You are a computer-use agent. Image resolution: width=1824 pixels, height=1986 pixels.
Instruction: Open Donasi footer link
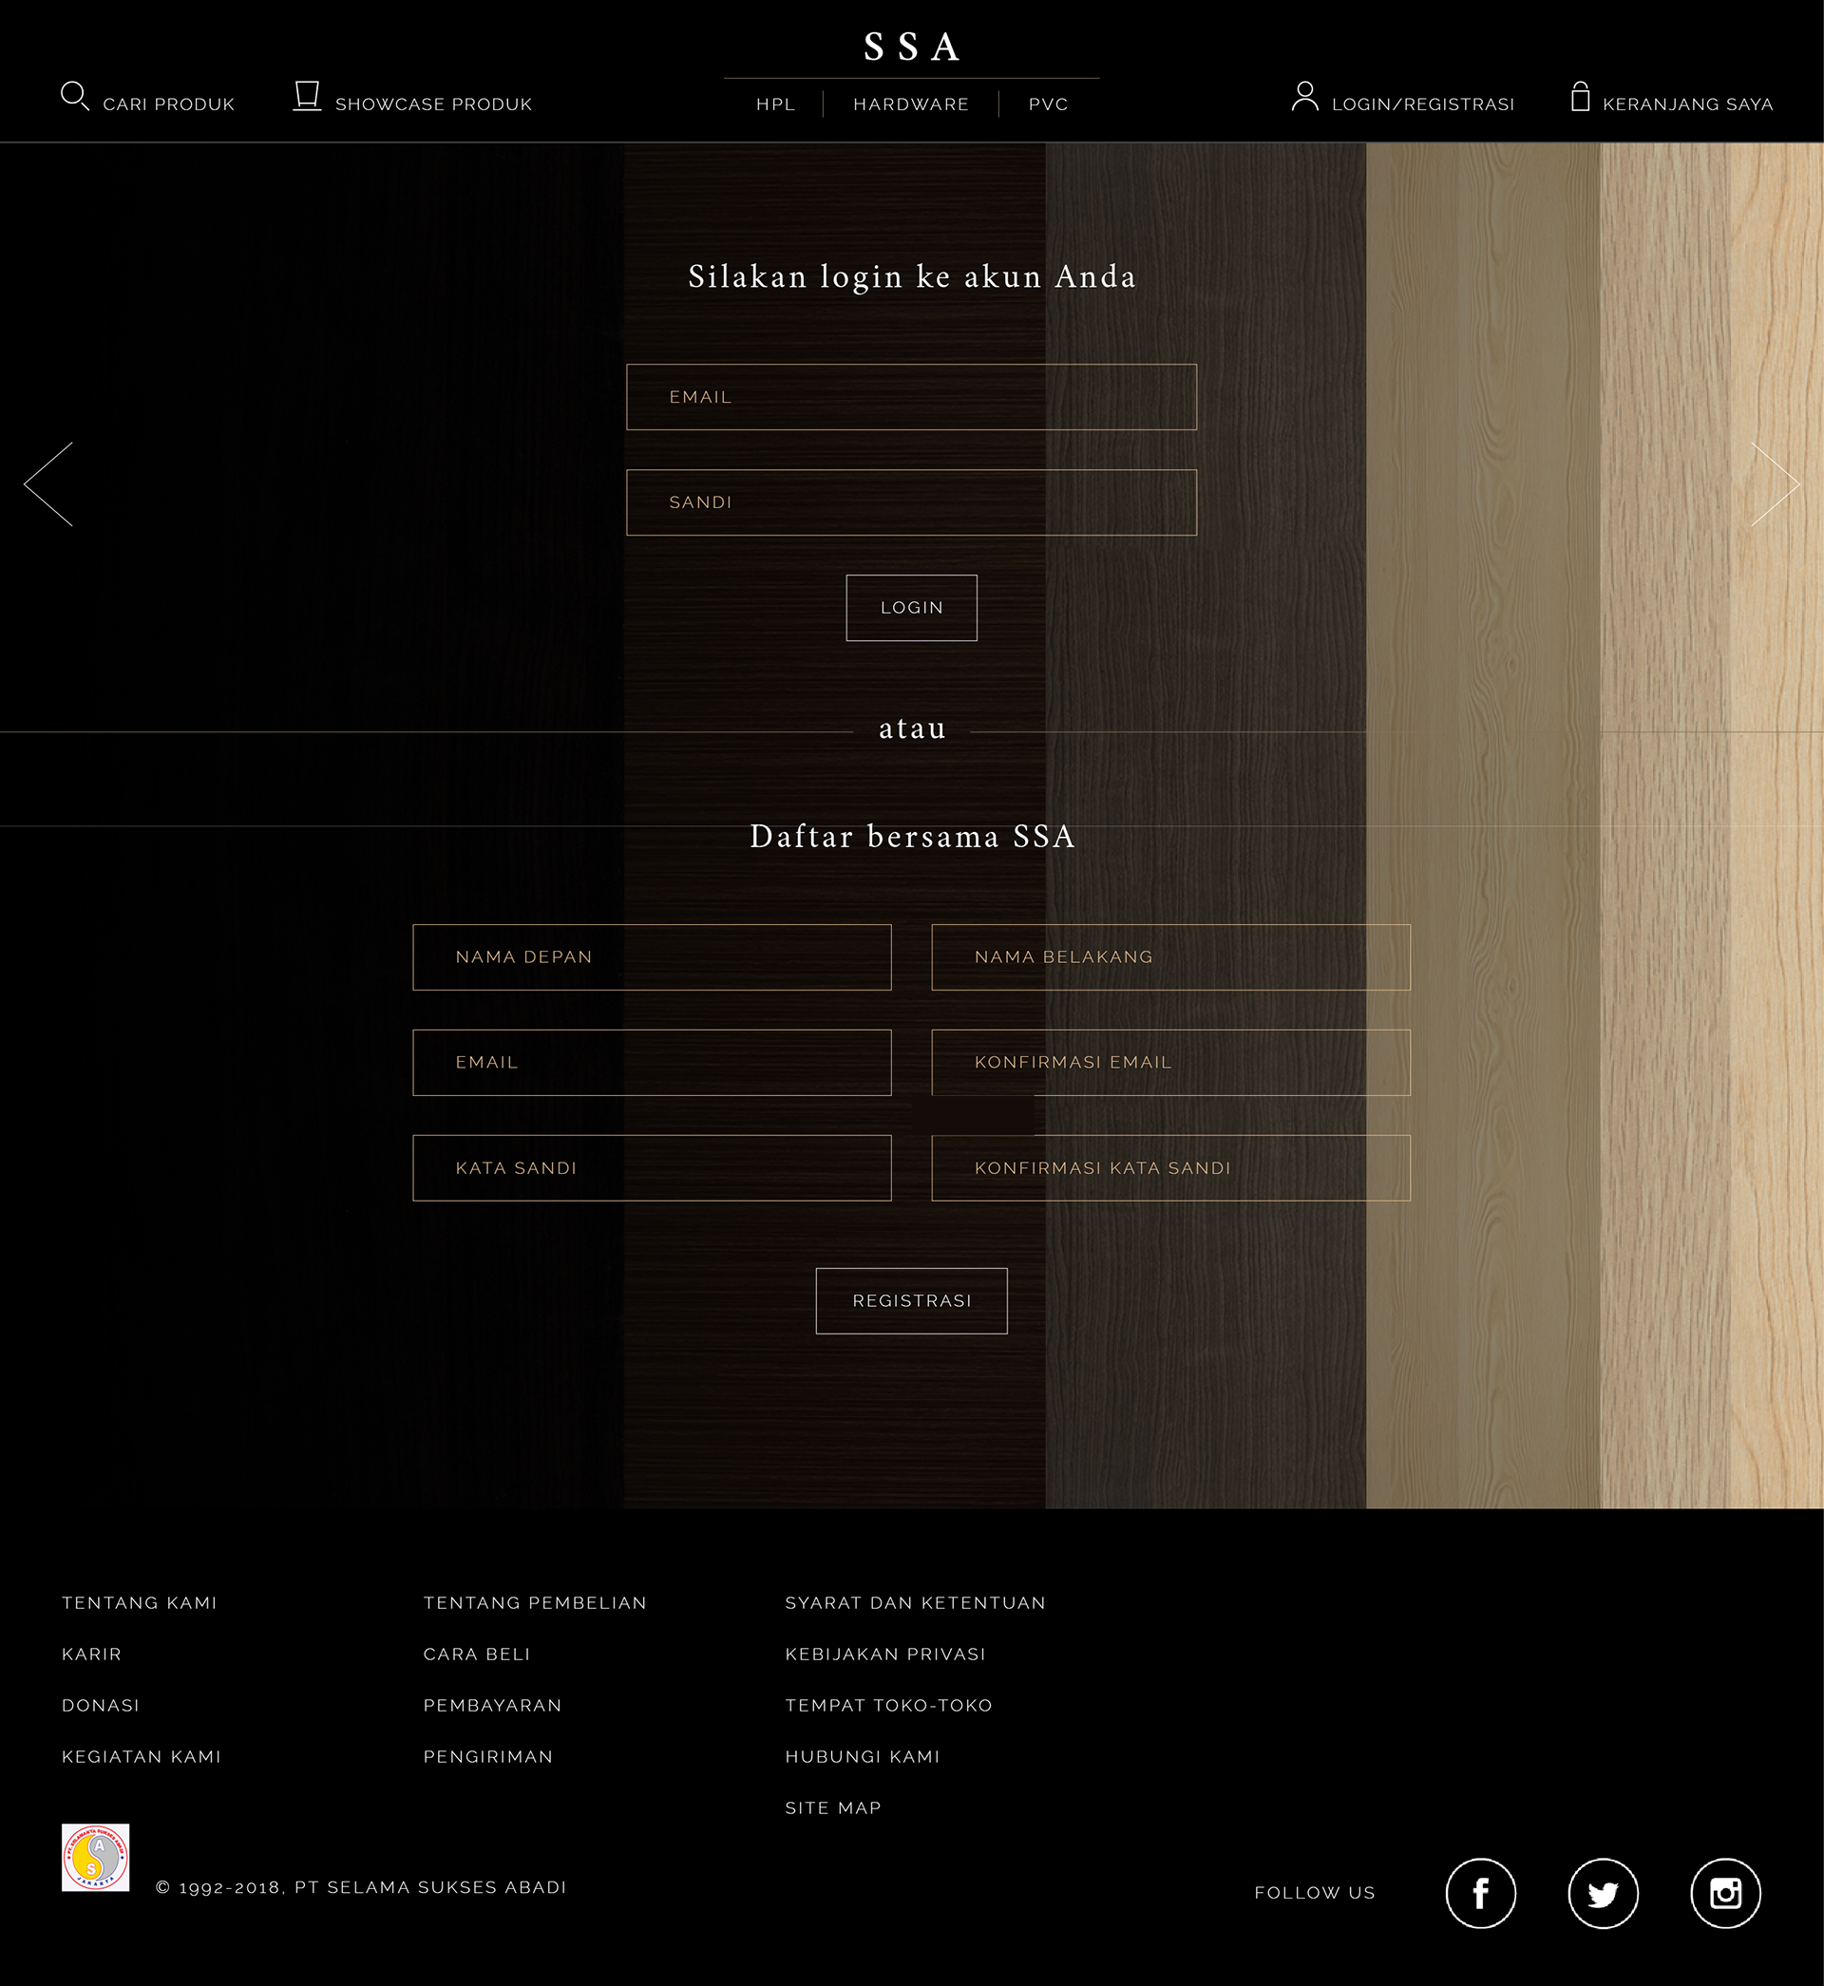(101, 1706)
